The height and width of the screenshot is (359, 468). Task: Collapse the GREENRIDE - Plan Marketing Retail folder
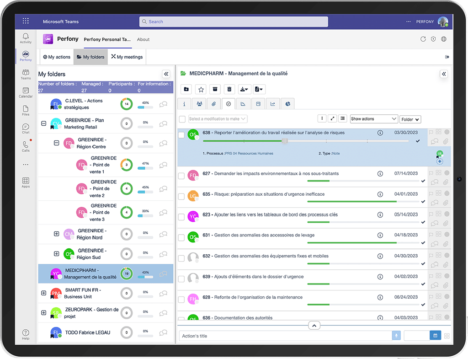[44, 123]
